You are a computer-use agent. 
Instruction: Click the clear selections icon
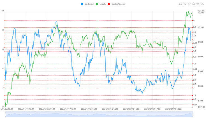click(202, 4)
